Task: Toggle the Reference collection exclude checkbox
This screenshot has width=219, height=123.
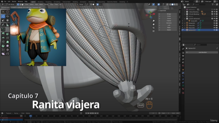Action: tap(212, 10)
